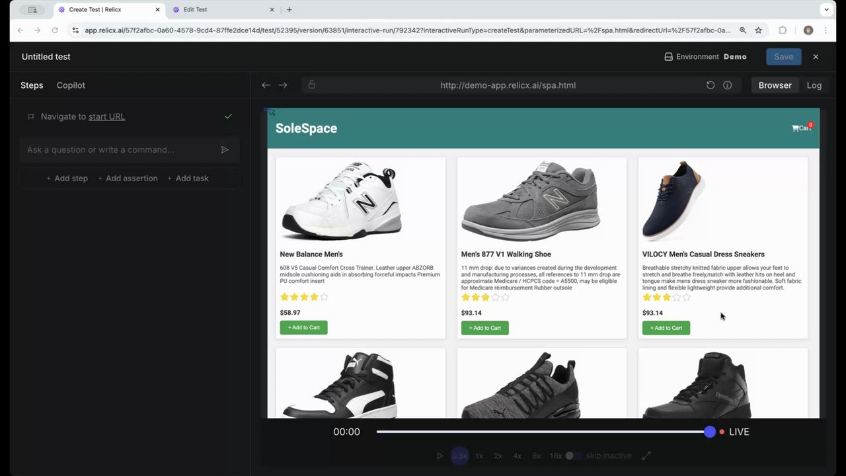This screenshot has height=476, width=846.
Task: Click the zoom magnifier icon in address bar
Action: [x=743, y=30]
